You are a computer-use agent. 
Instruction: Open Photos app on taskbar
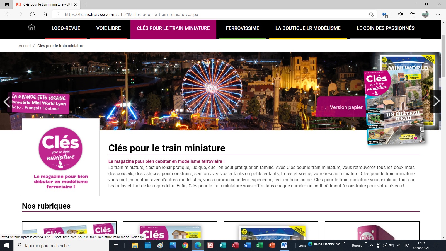tap(173, 245)
